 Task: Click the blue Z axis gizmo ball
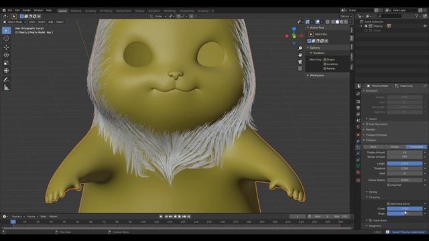[294, 29]
